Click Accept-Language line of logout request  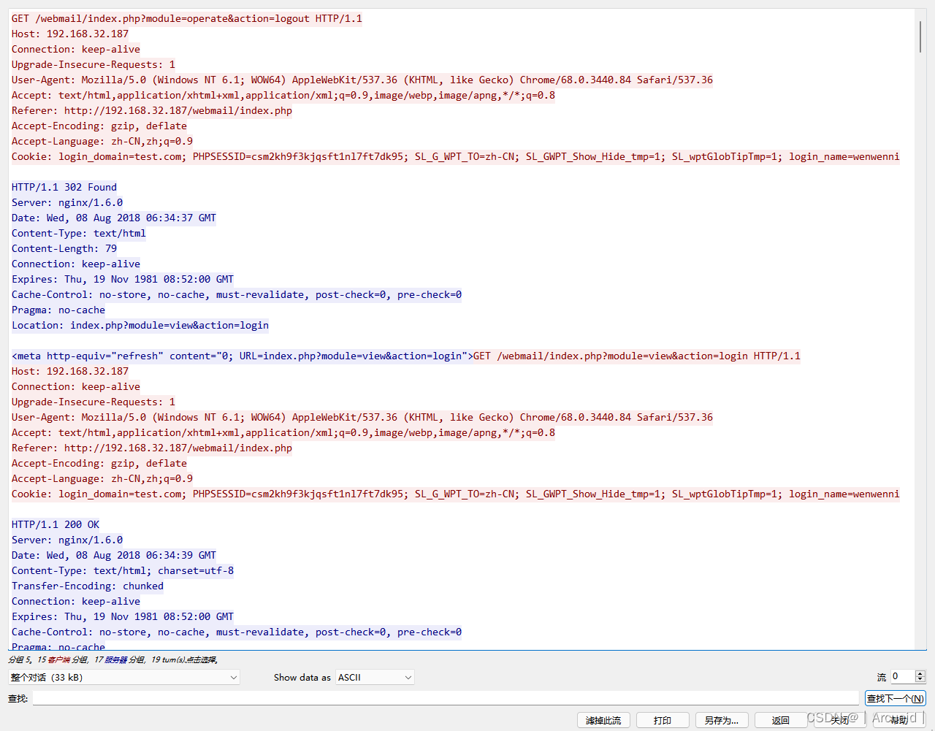tap(102, 141)
